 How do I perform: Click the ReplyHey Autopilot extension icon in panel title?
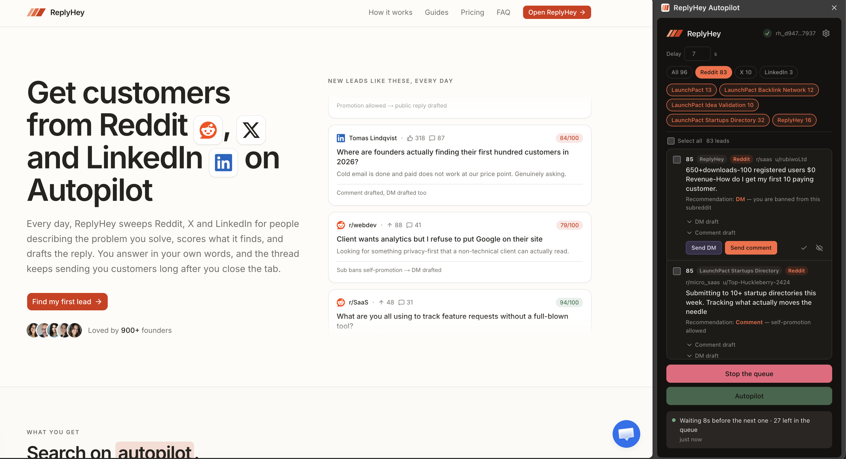coord(665,8)
